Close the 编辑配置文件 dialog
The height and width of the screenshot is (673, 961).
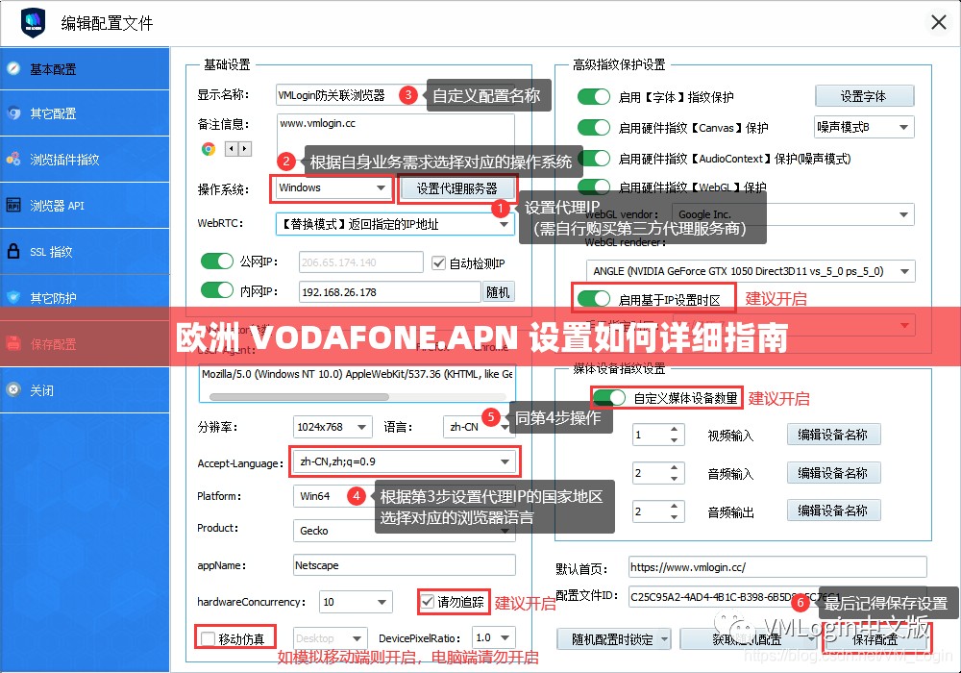click(x=938, y=23)
